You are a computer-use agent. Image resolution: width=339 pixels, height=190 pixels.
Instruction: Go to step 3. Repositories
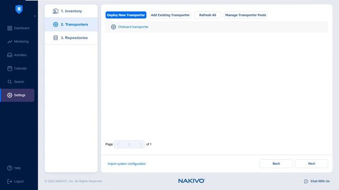(x=71, y=37)
